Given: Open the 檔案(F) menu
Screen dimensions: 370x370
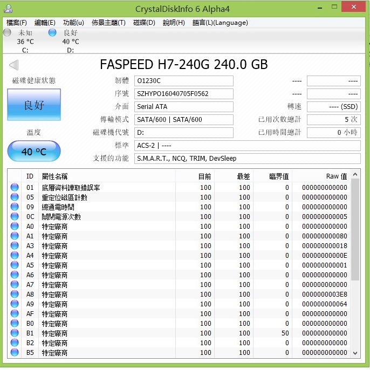Looking at the screenshot, I should point(17,23).
